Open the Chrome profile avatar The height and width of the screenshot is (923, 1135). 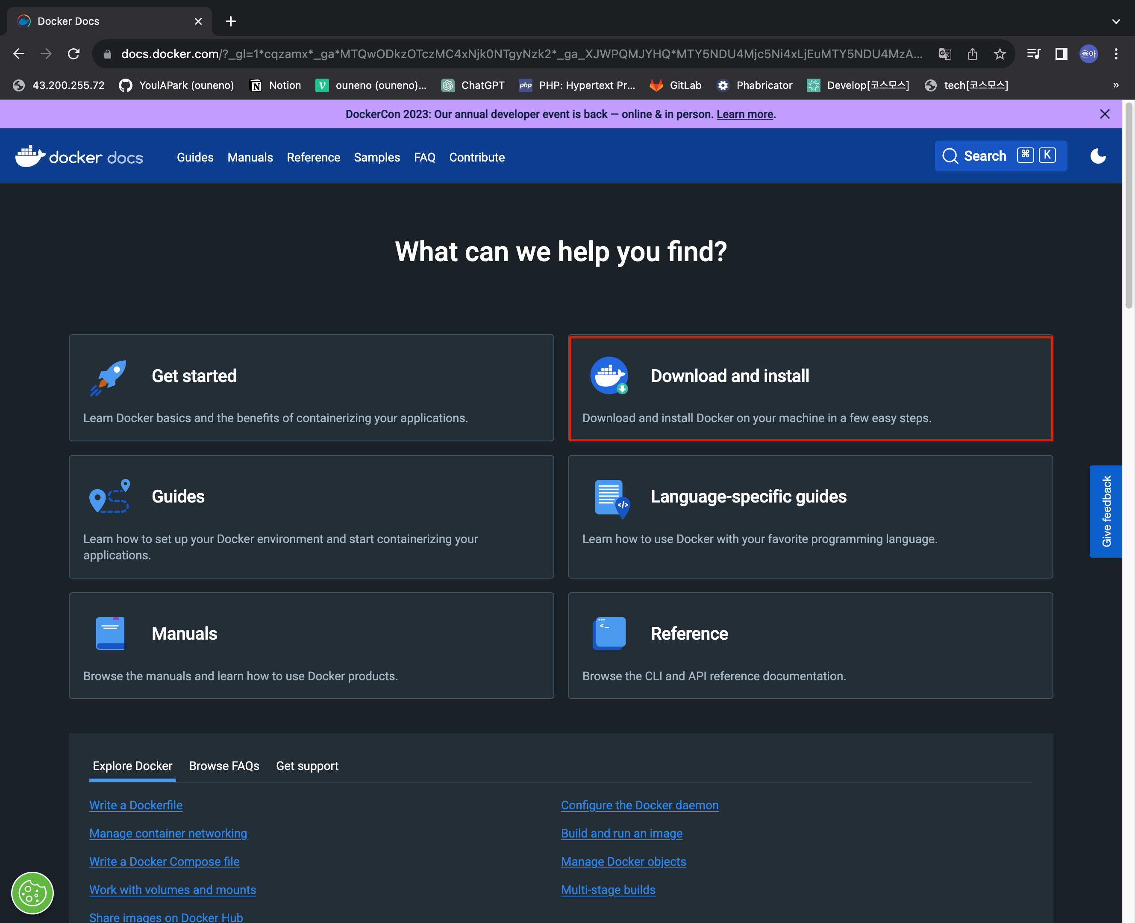(x=1089, y=54)
